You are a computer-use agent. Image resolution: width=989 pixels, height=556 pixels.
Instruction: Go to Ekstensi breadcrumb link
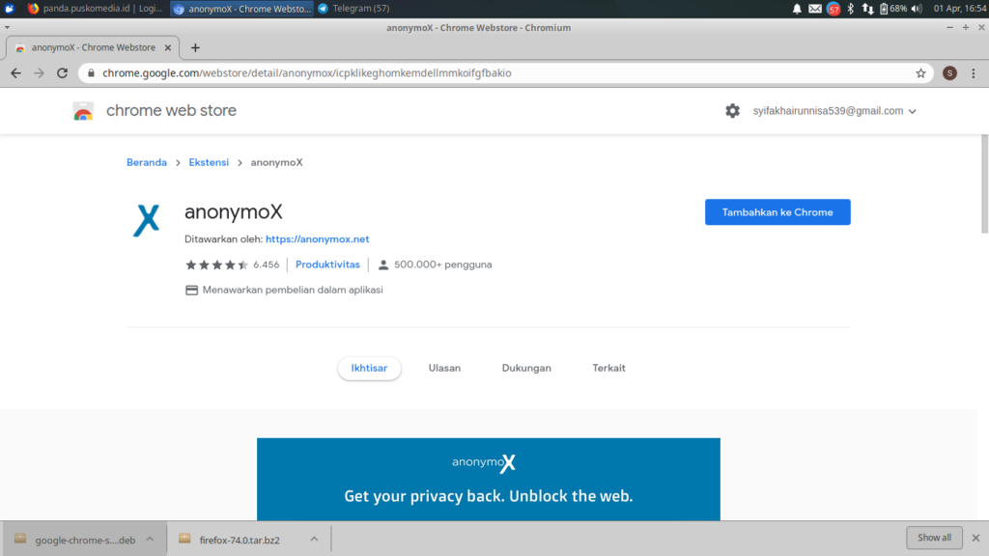coord(209,162)
